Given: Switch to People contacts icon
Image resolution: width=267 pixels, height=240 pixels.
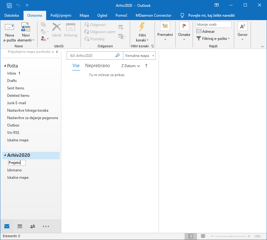Looking at the screenshot, I should point(33,226).
